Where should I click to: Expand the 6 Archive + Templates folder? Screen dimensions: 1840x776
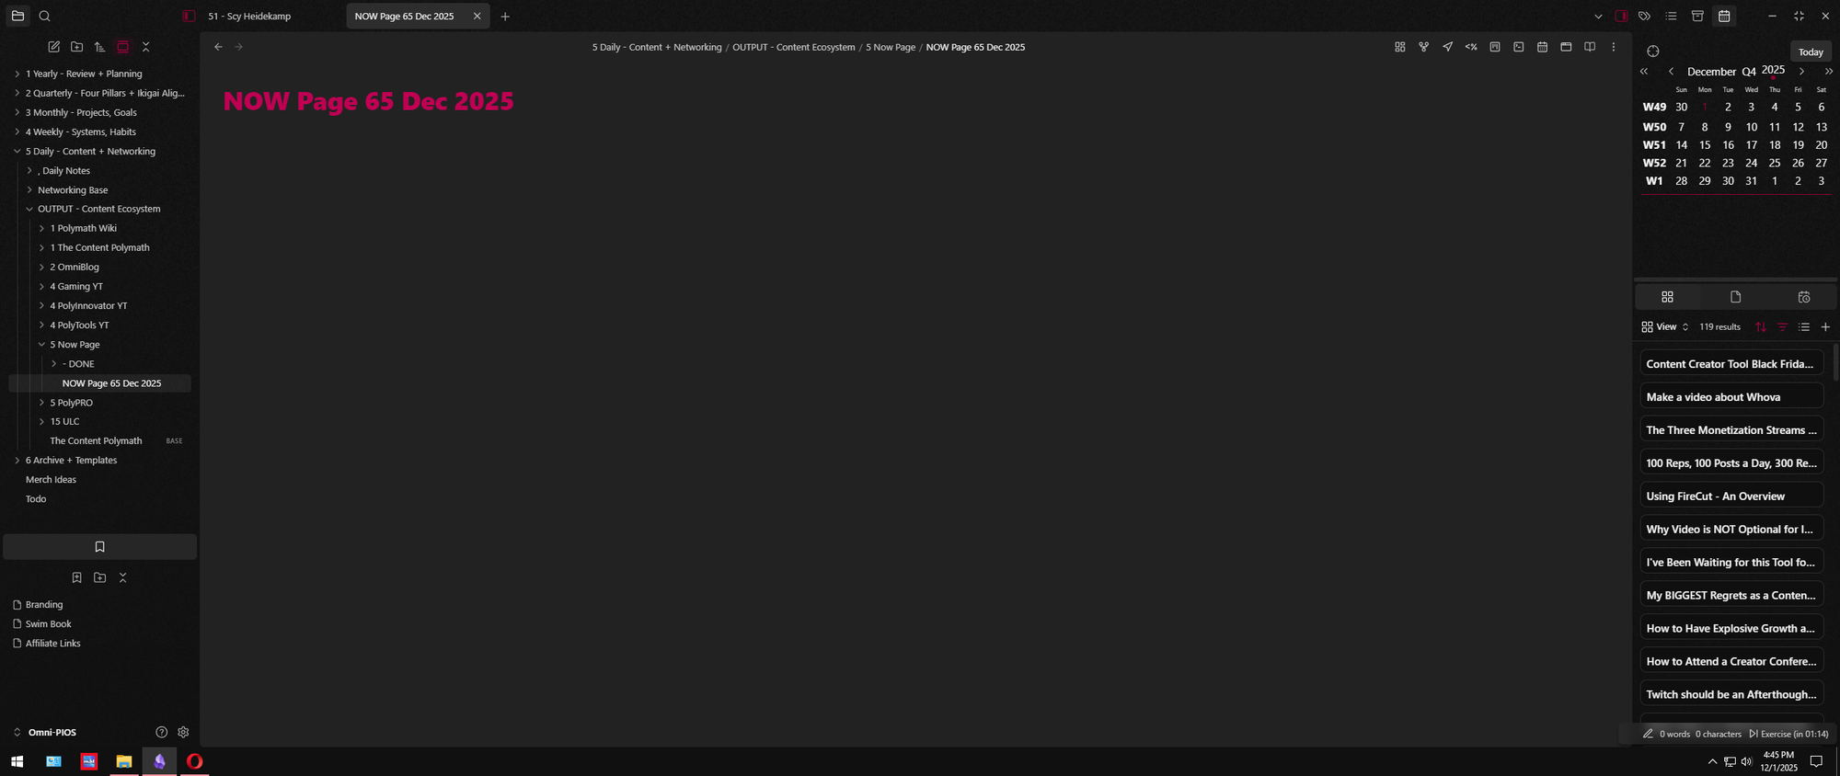pyautogui.click(x=17, y=461)
